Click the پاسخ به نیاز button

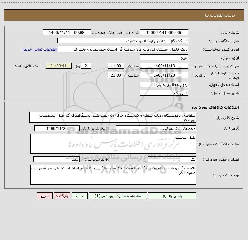[x=172, y=196]
